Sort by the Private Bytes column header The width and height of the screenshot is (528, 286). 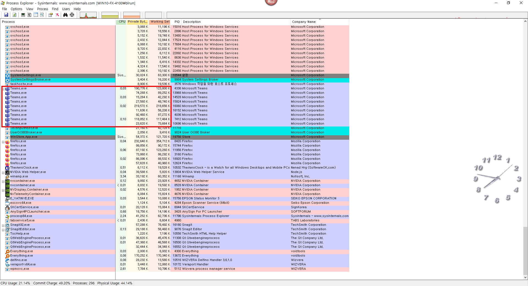[x=137, y=22]
